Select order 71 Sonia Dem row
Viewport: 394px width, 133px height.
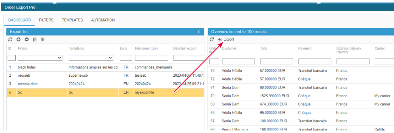(301, 88)
